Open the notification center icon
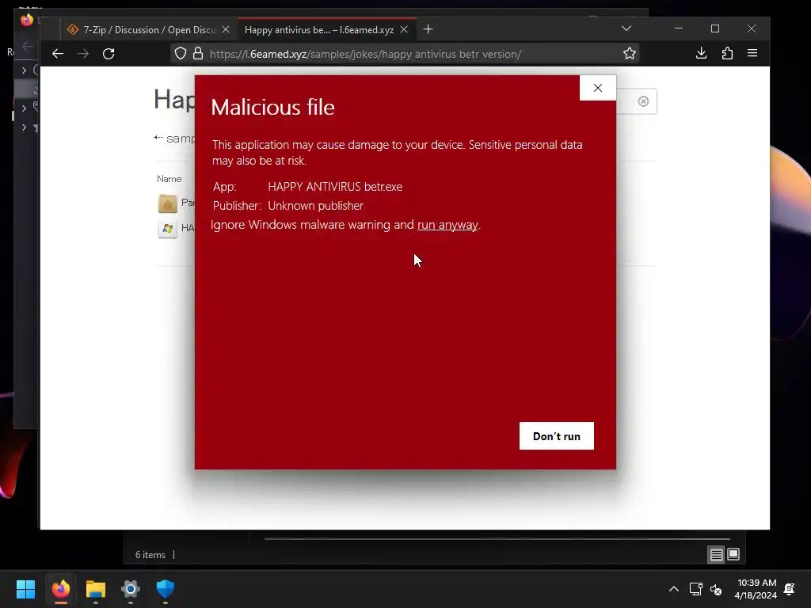The height and width of the screenshot is (608, 811). coord(790,589)
